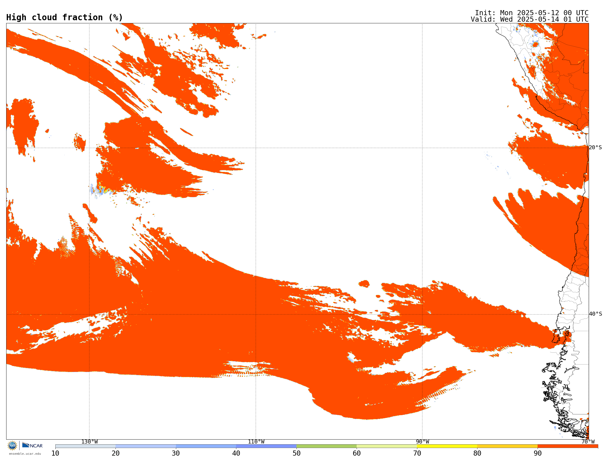Screen dimensions: 607x457
Task: Click the 110°W longitude label
Action: pos(256,442)
